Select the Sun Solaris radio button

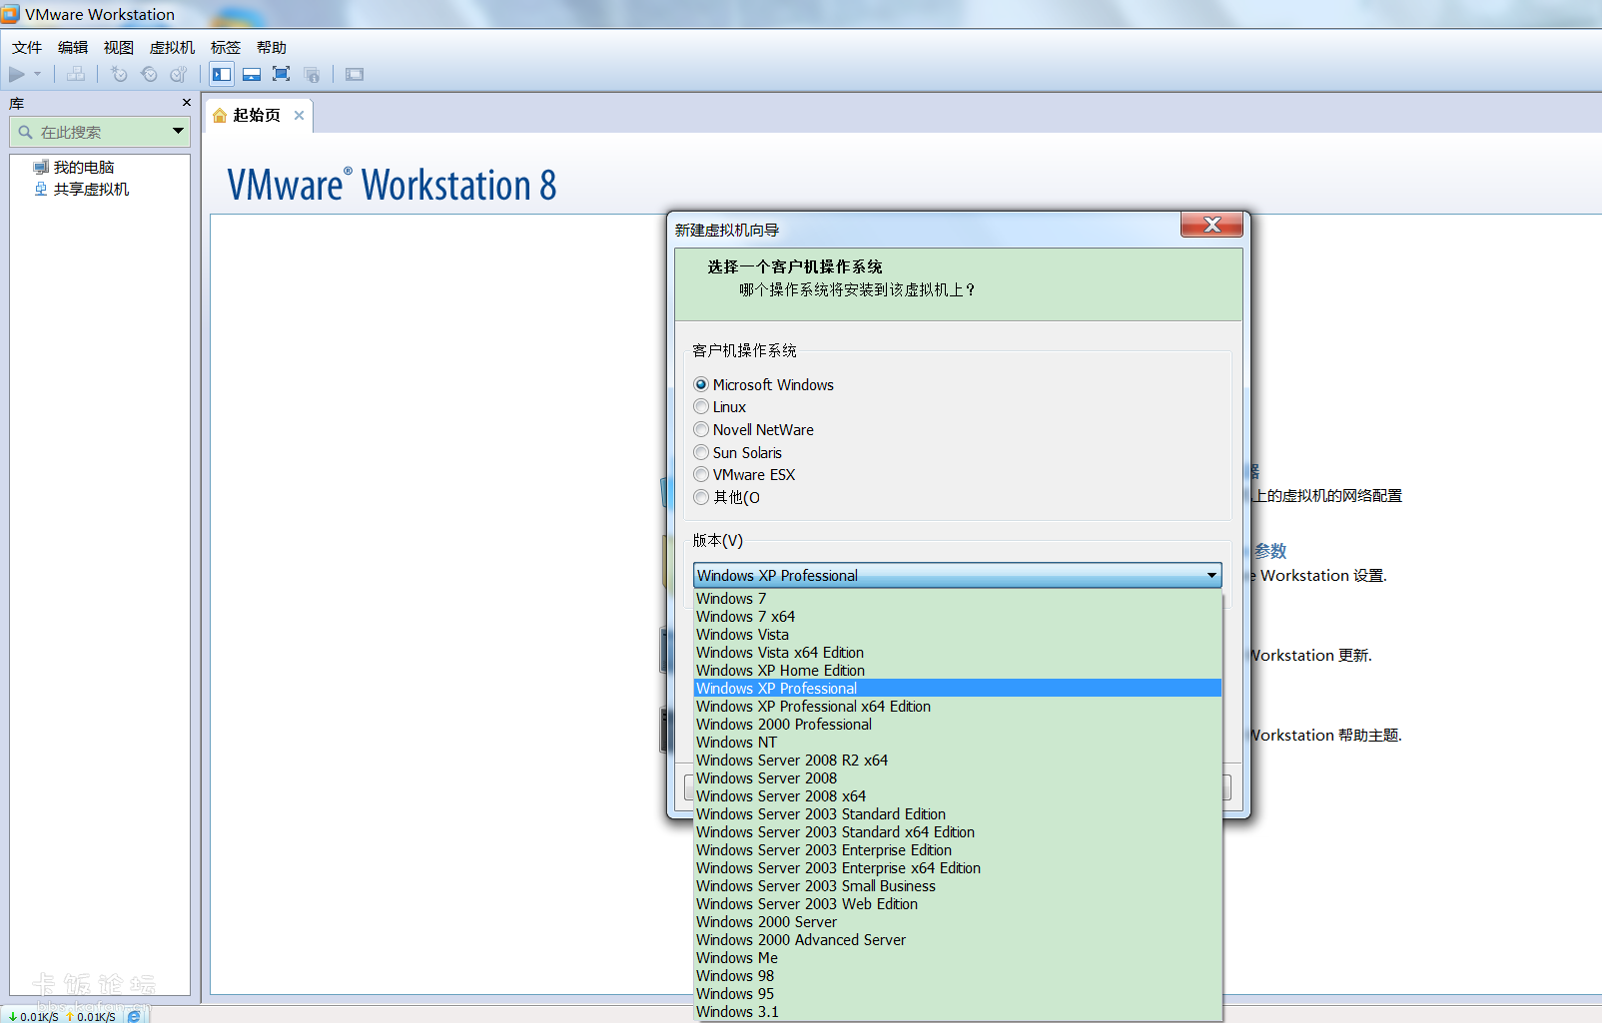tap(701, 452)
